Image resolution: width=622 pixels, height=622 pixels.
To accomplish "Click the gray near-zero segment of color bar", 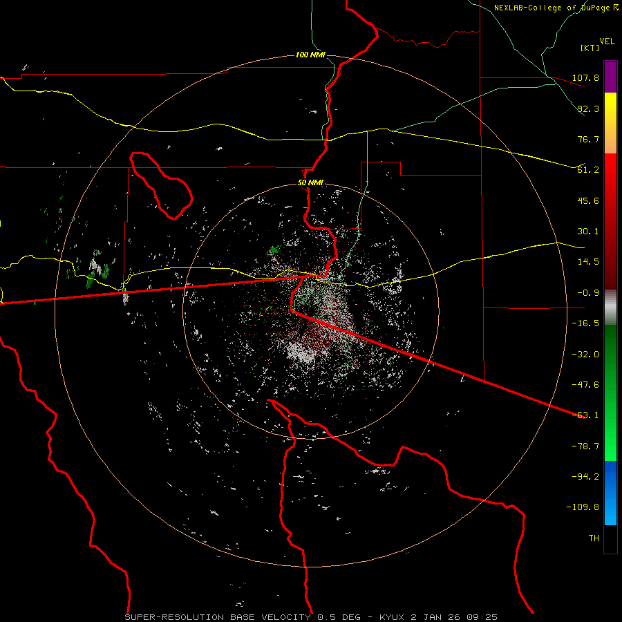I will click(610, 308).
